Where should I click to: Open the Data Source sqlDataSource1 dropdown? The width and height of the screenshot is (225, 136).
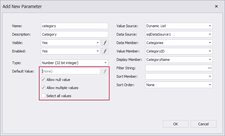click(210, 34)
